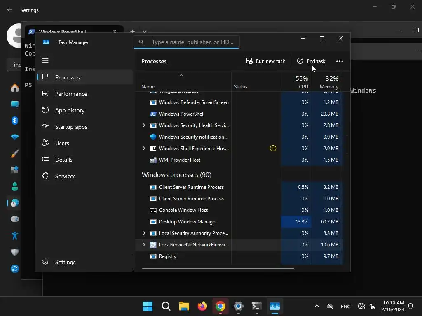Open the Users tab

(85, 143)
